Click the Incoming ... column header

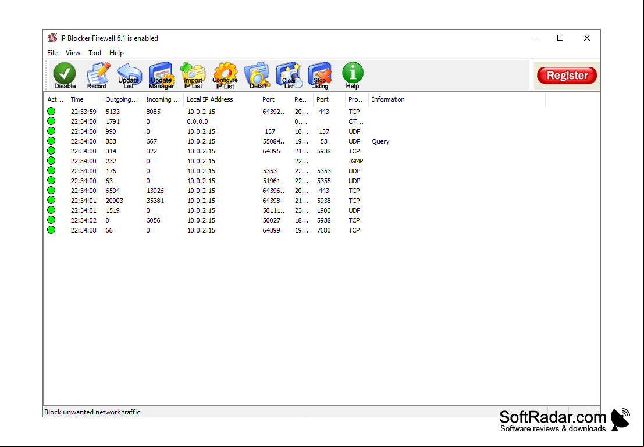pos(163,99)
